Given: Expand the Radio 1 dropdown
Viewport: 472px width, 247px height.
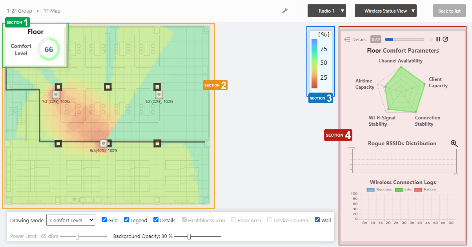Looking at the screenshot, I should (326, 11).
